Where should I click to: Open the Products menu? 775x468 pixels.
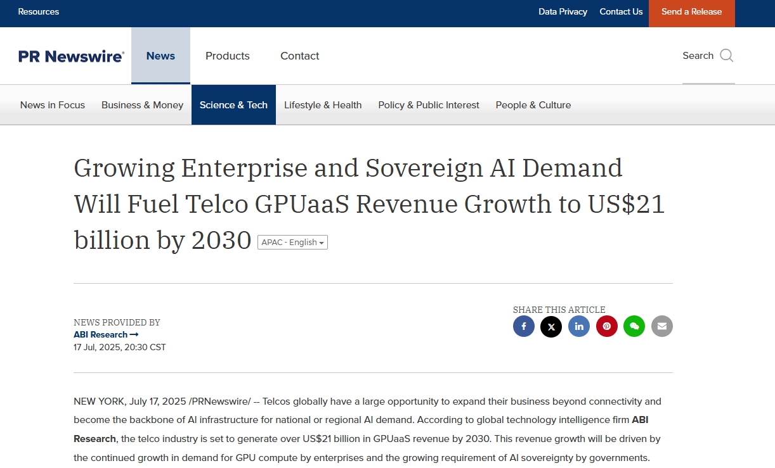coord(228,56)
